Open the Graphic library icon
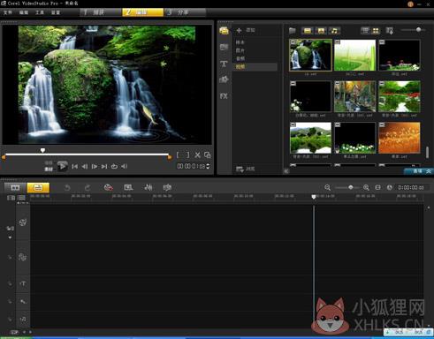This screenshot has height=339, width=434. click(224, 79)
